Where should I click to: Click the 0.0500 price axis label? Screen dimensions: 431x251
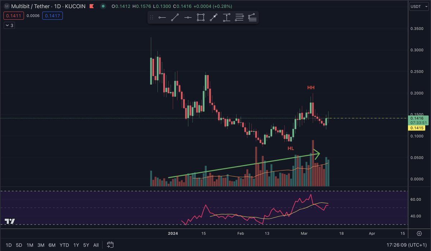417,158
